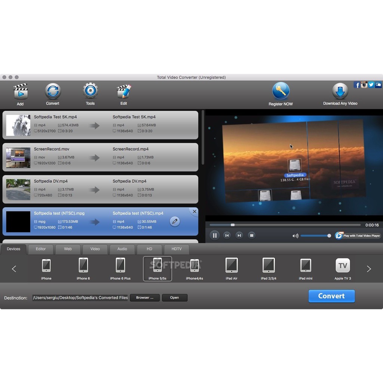Click the destination path field
Image resolution: width=383 pixels, height=383 pixels.
(80, 297)
